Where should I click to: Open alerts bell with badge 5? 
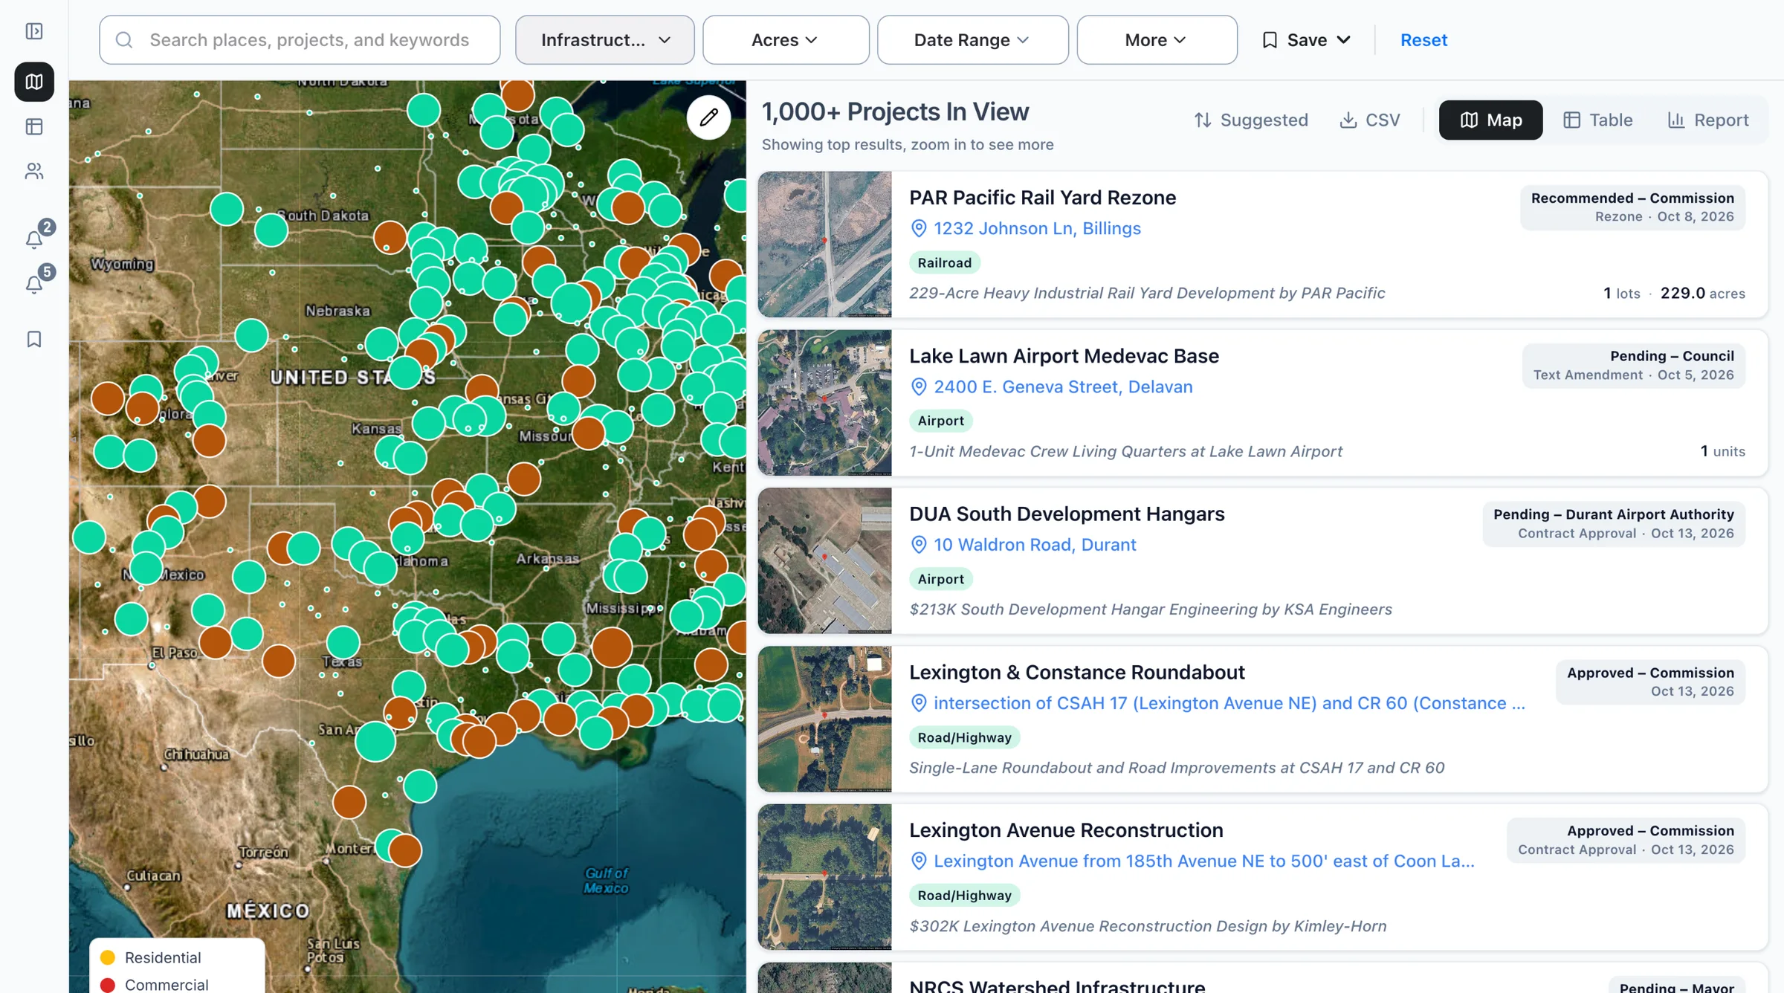pyautogui.click(x=34, y=284)
